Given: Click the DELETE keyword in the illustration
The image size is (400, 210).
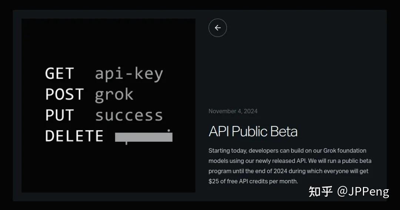Looking at the screenshot, I should (74, 136).
